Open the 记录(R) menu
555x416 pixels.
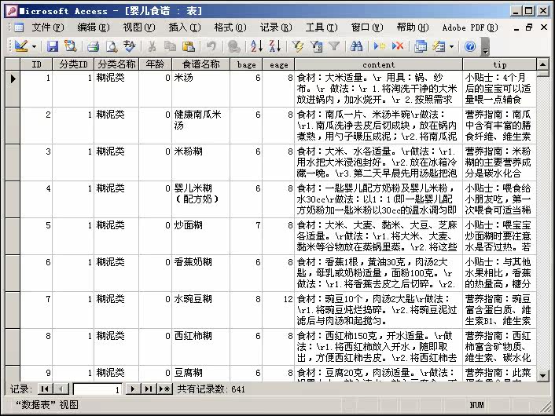point(276,27)
